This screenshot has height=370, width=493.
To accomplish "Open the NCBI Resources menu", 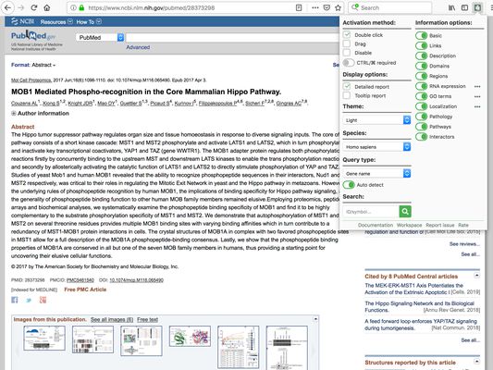I will pyautogui.click(x=56, y=21).
